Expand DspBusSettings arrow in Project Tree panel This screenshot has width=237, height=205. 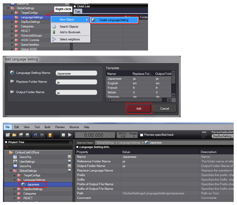point(14,189)
